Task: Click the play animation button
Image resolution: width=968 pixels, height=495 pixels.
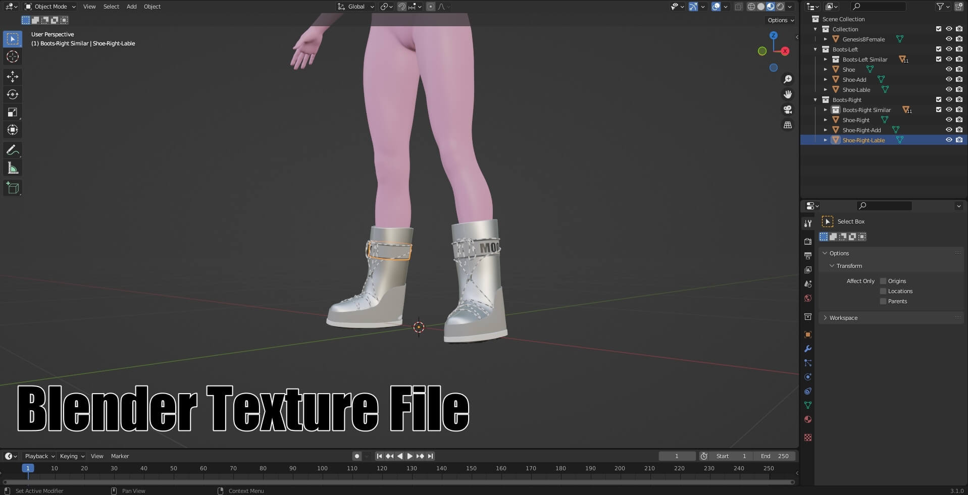Action: 410,456
